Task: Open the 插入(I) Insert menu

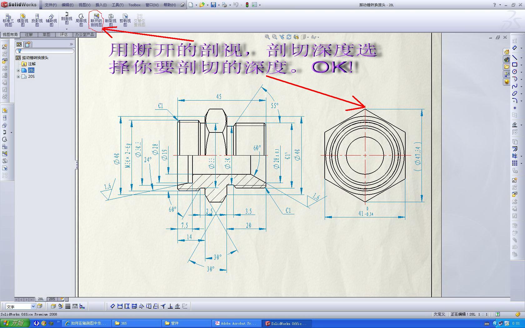Action: (101, 5)
